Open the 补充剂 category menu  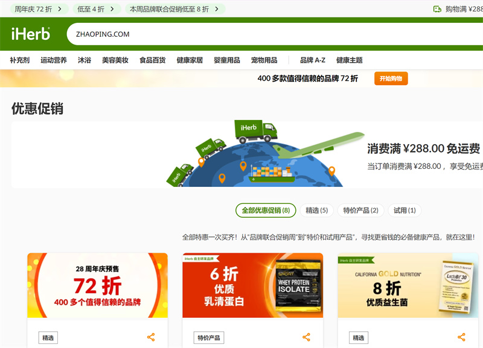pyautogui.click(x=20, y=60)
